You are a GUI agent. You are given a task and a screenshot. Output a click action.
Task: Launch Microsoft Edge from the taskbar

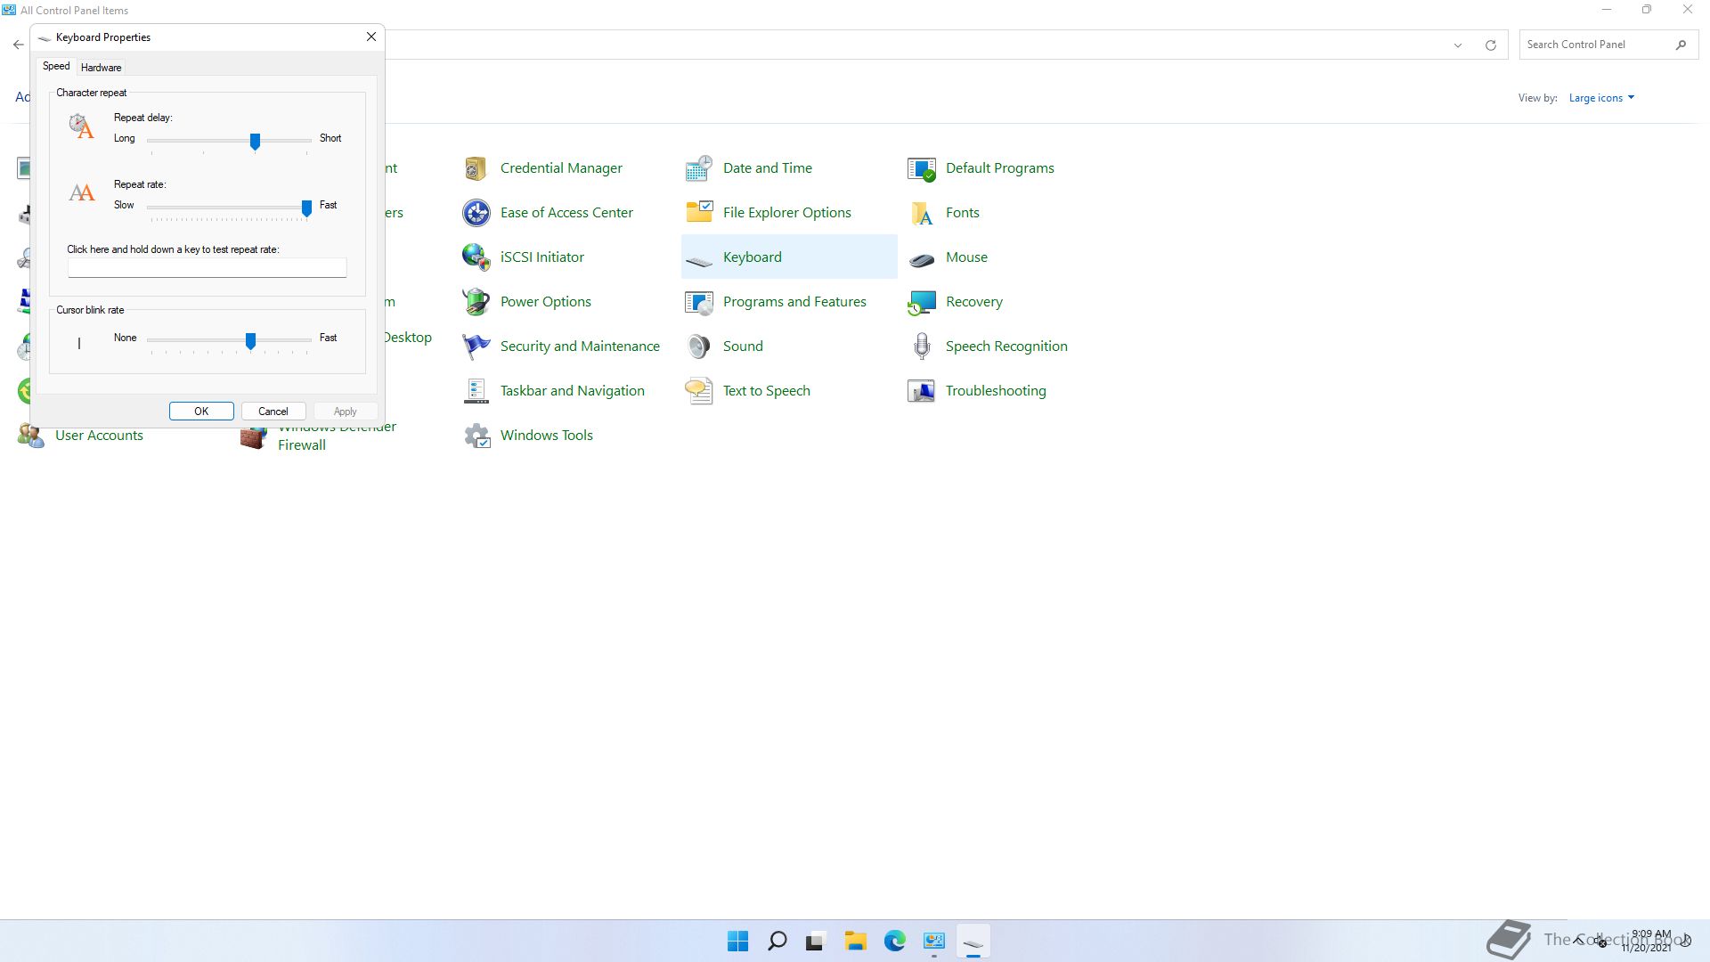pos(894,941)
